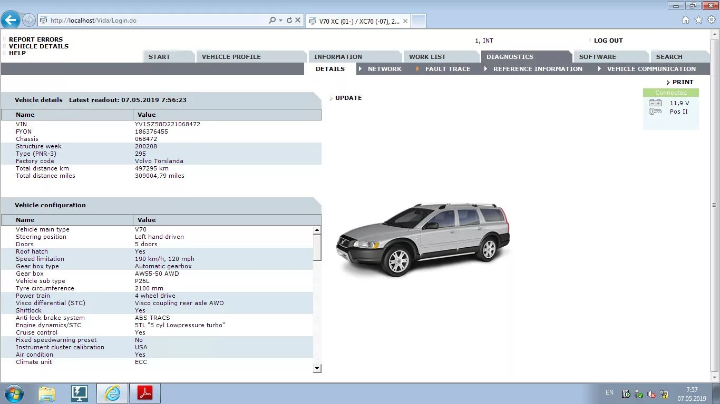Click VEHICLE COMMUNICATION sub-tab label
Viewport: 720px width, 404px height.
coord(651,69)
